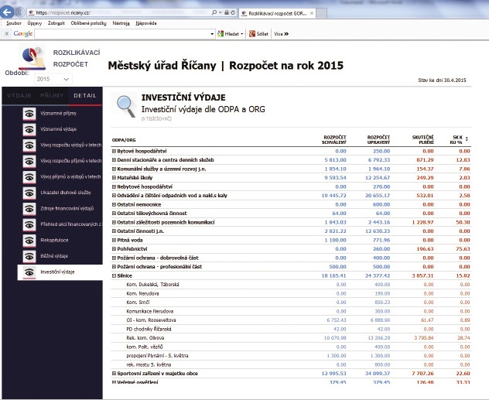489x400 pixels.
Task: Open the Úpravy menu
Action: point(34,23)
